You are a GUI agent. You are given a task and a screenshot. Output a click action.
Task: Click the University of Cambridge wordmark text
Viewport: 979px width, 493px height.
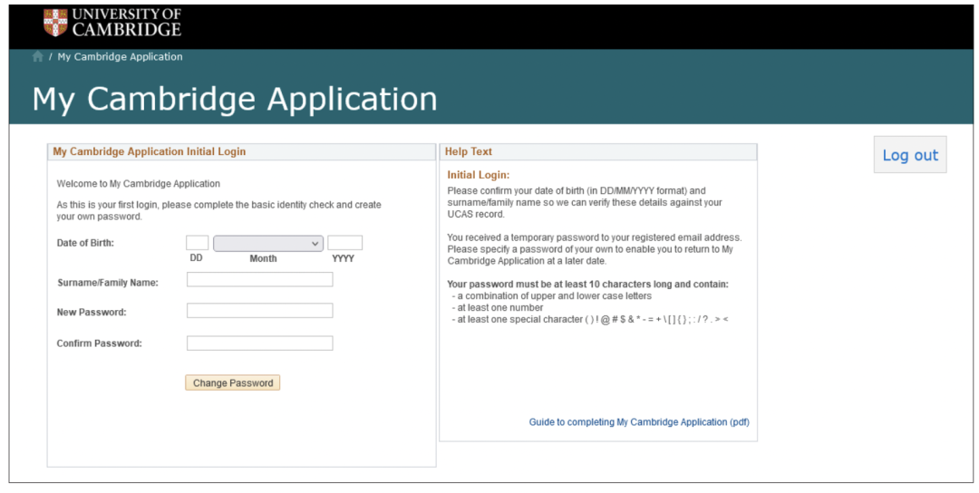(126, 23)
